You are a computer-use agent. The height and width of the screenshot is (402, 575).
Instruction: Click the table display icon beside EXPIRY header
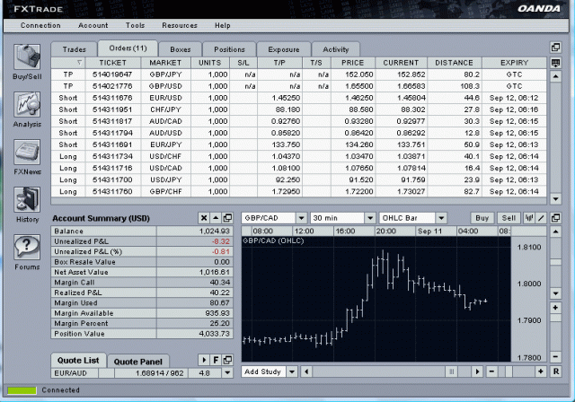555,63
